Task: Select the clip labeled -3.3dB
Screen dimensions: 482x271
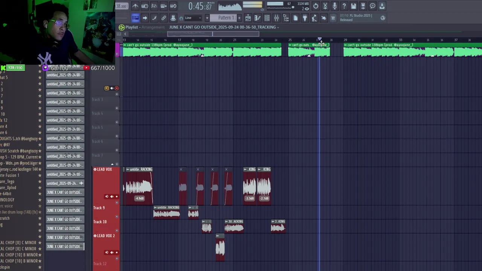Action: tap(250, 186)
